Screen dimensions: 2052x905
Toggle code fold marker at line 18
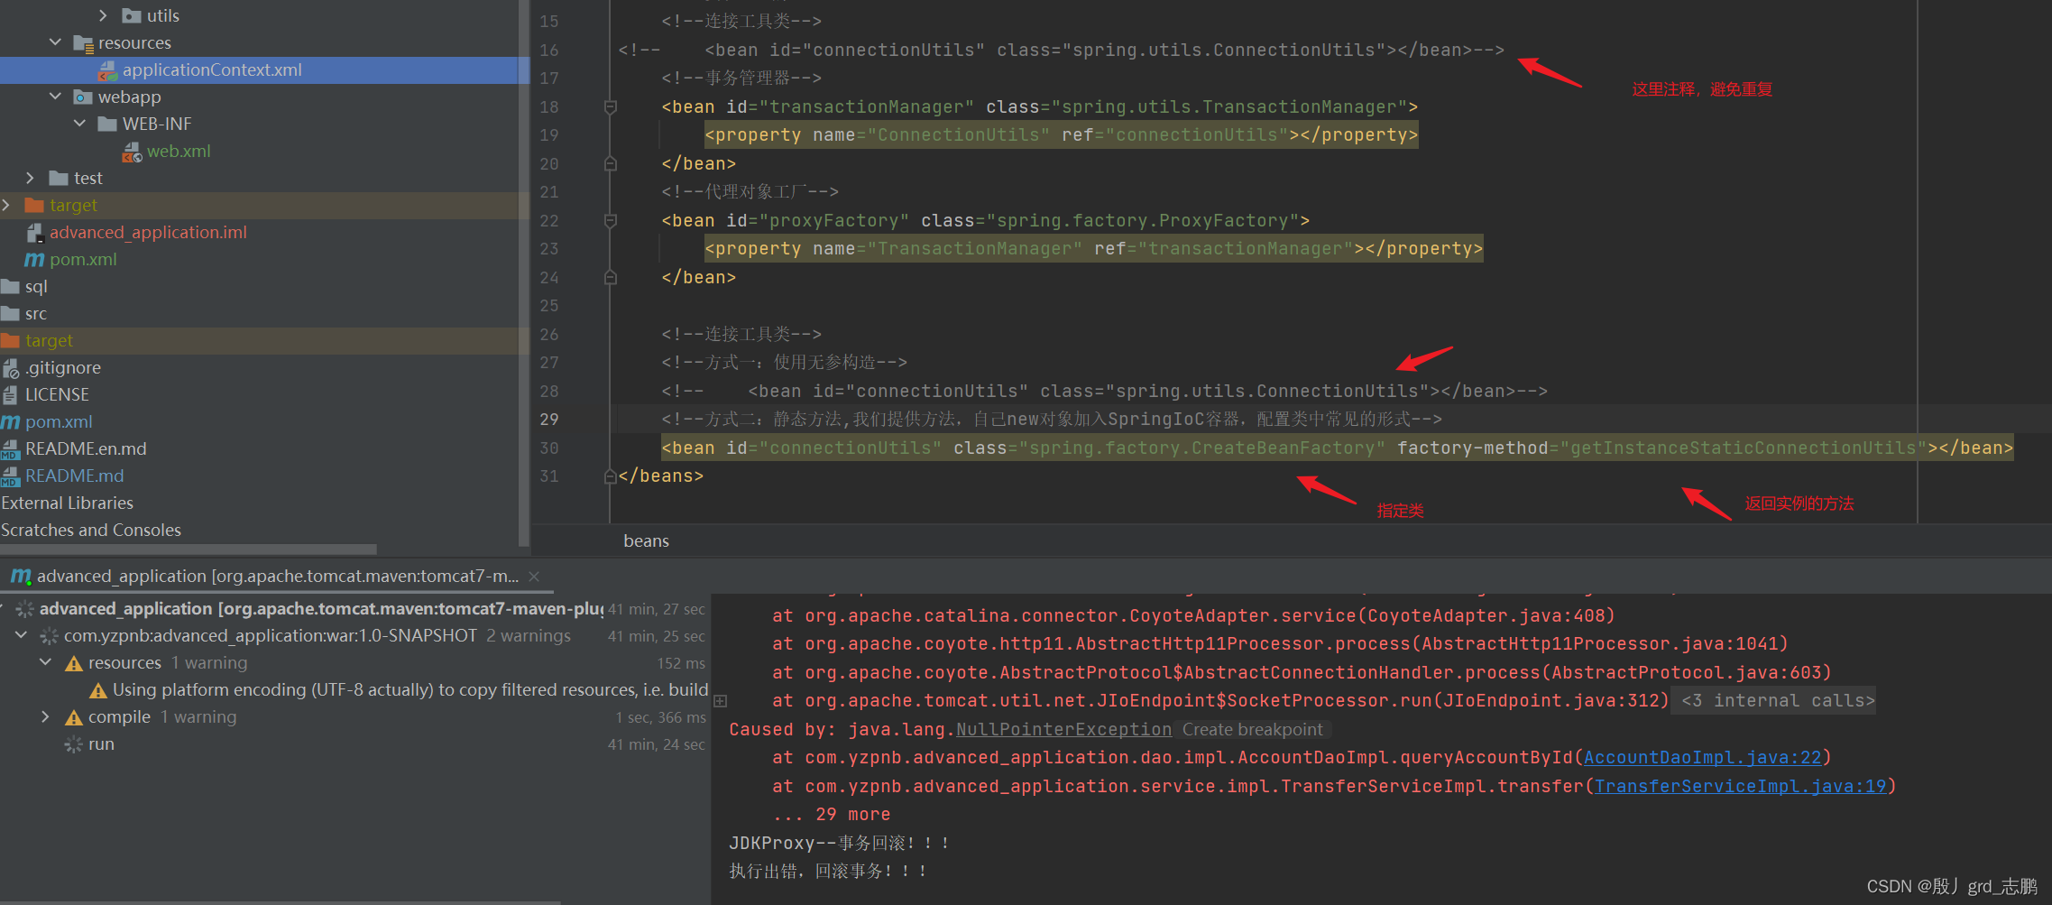point(611,107)
